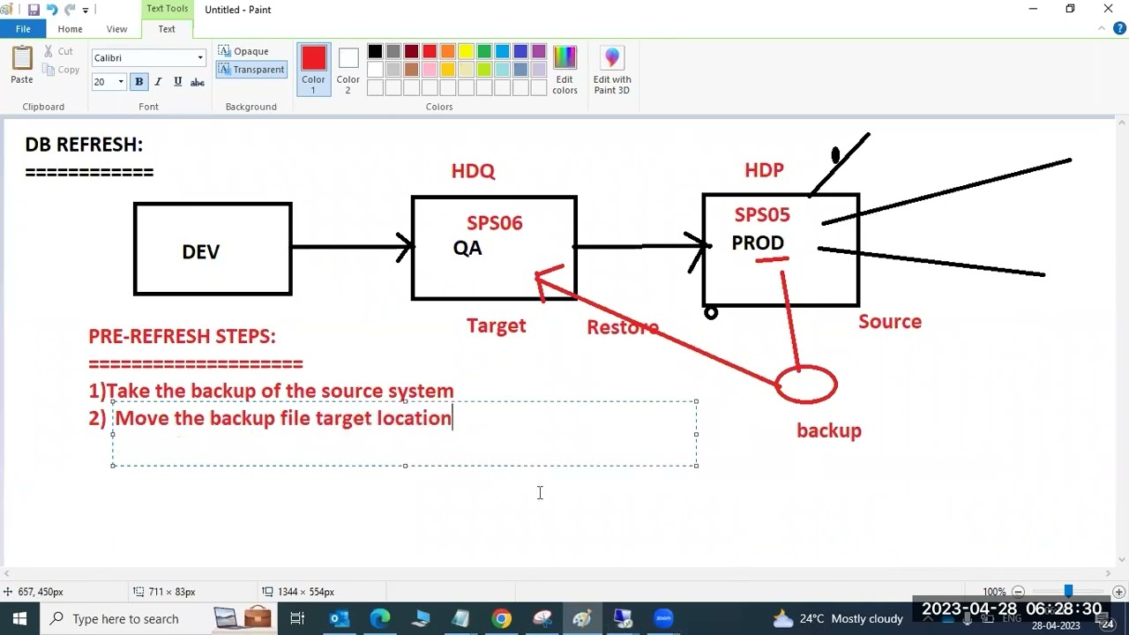Pick the yellow color swatch
1129x635 pixels.
click(466, 51)
